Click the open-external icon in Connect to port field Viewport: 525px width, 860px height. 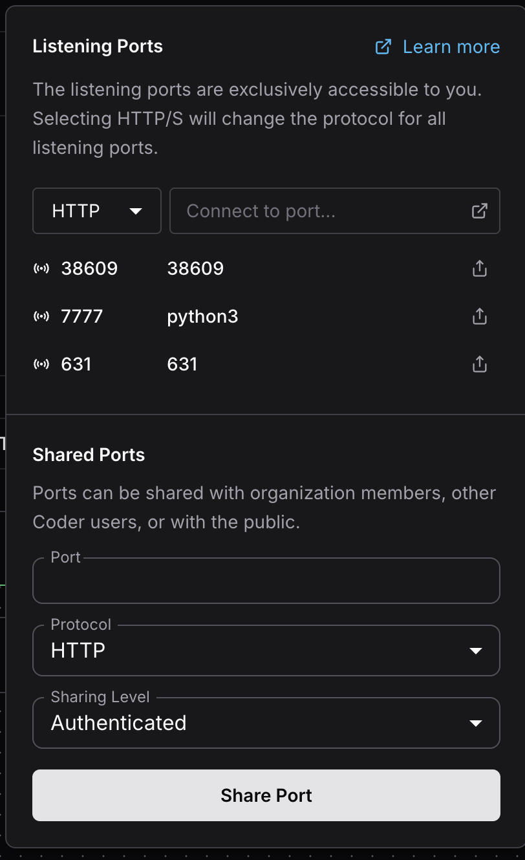coord(479,211)
